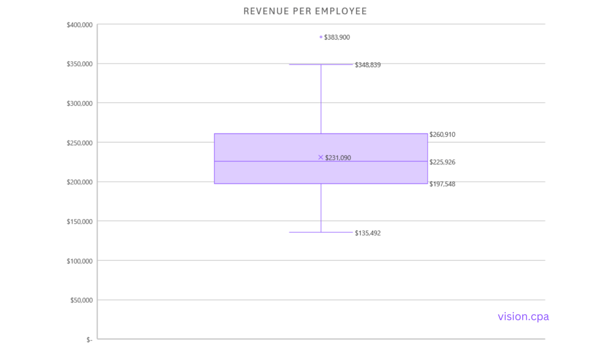
Task: Click the $350,000 y-axis label
Action: pyautogui.click(x=80, y=64)
